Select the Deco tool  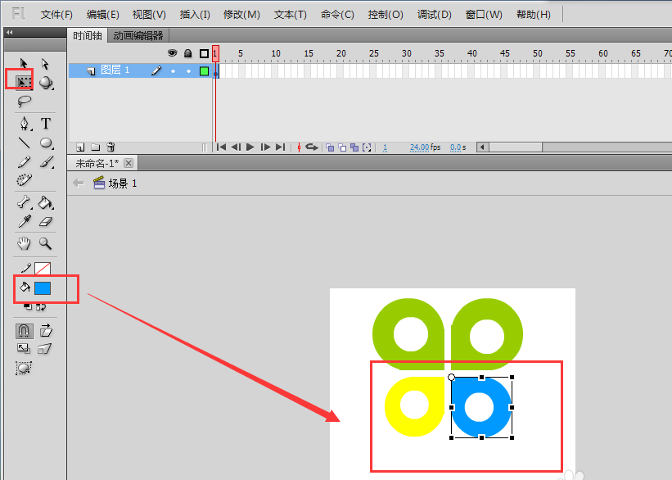tap(24, 179)
